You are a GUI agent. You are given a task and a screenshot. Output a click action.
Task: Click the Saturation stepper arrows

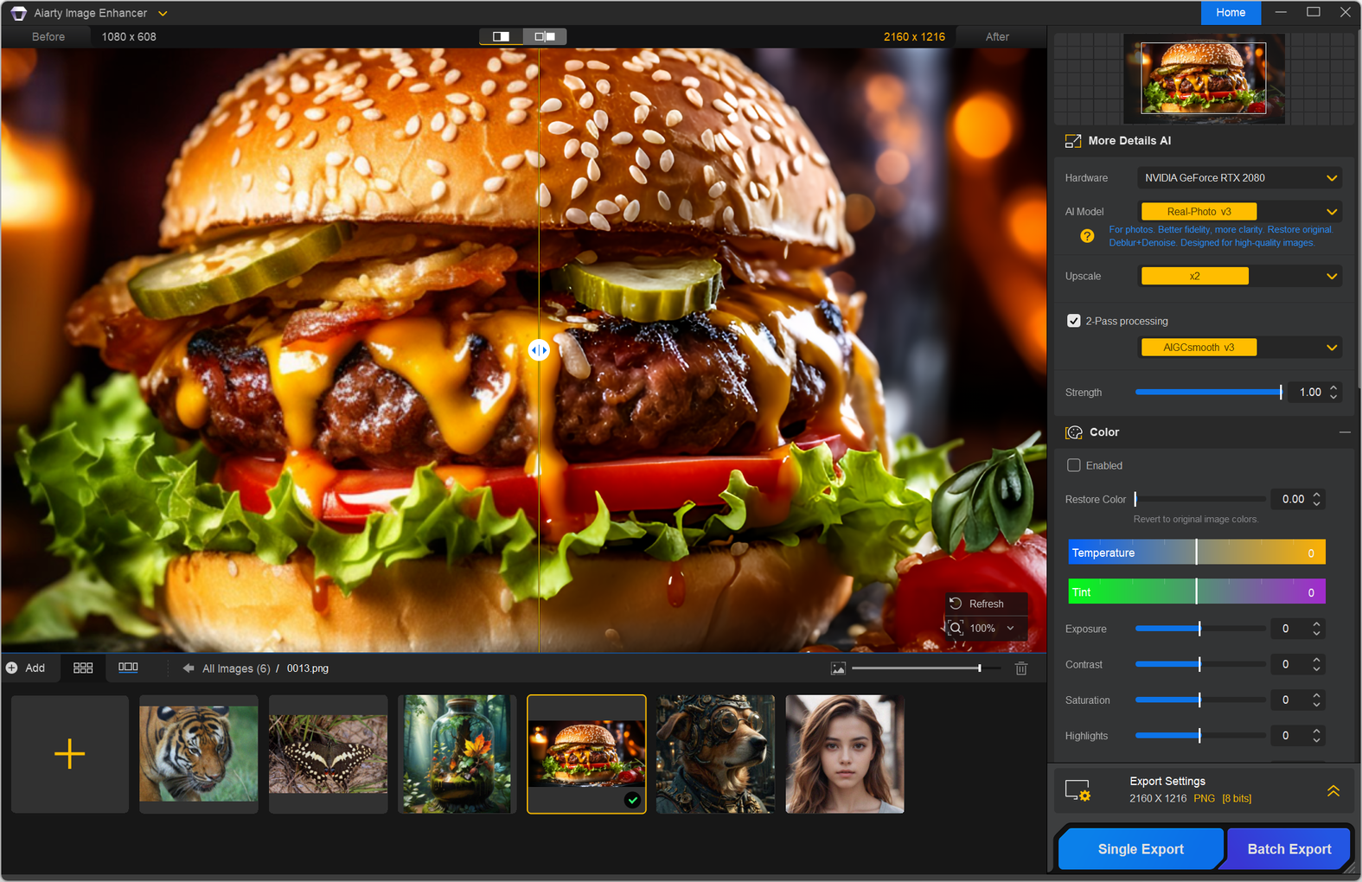[1317, 700]
